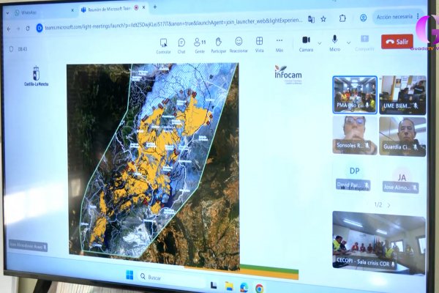The image size is (439, 293).
Task: Expand camera options dropdown arrow
Action: (x=320, y=43)
